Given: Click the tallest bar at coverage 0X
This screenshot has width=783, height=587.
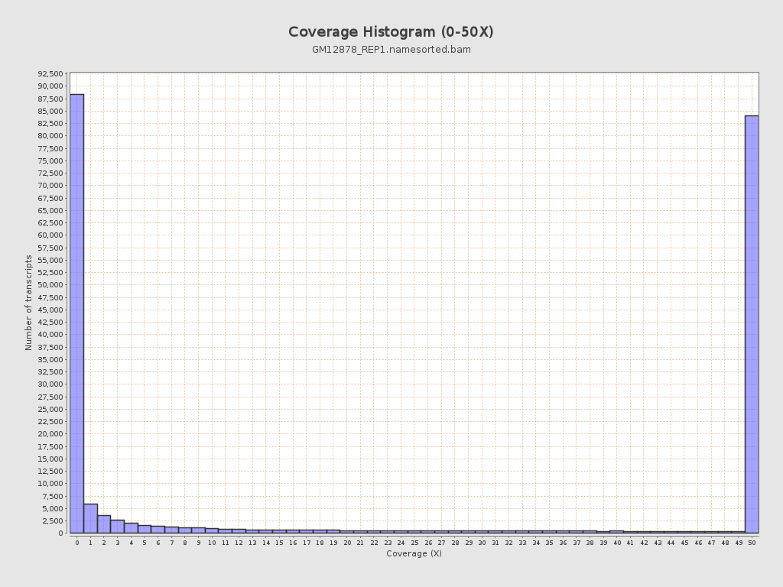Looking at the screenshot, I should pos(76,306).
